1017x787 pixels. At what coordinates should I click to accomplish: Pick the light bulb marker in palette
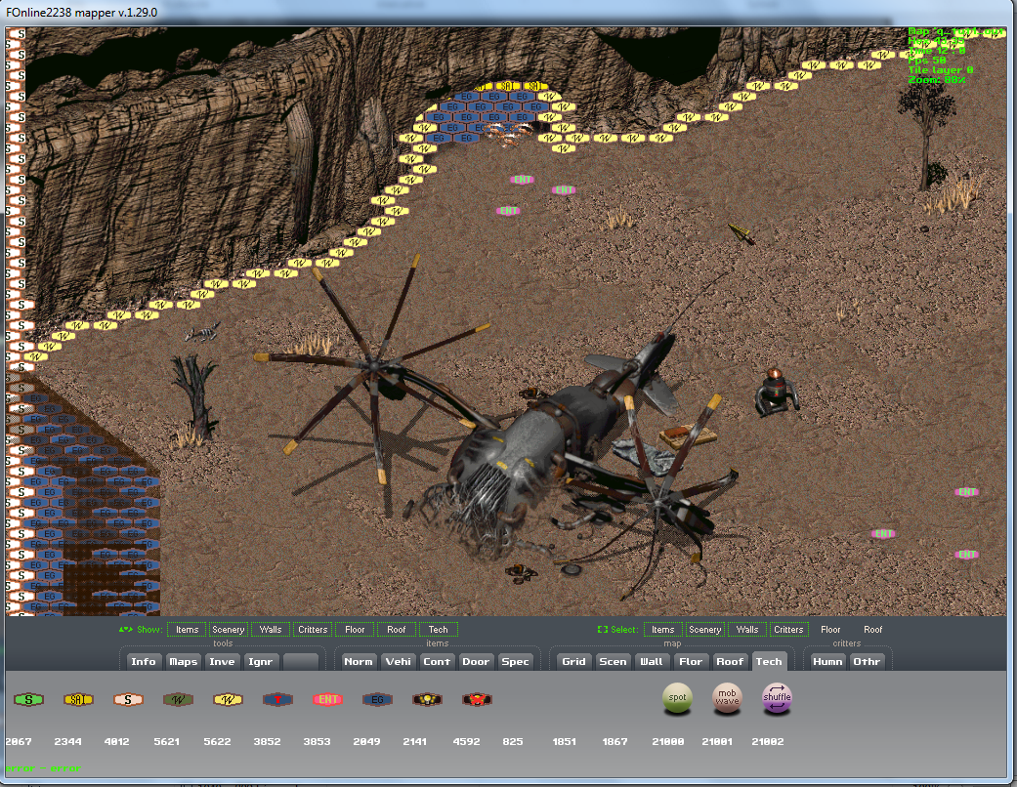[427, 699]
